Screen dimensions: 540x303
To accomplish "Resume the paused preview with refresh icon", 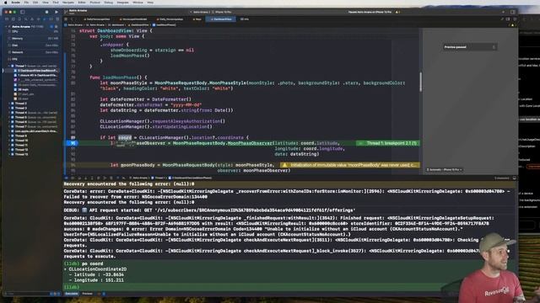I will coord(494,47).
